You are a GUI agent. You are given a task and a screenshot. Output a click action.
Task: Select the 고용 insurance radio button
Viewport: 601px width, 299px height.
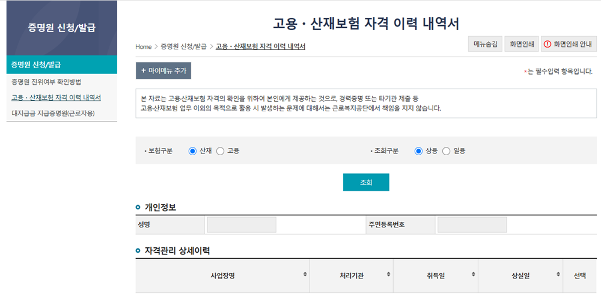coord(220,151)
